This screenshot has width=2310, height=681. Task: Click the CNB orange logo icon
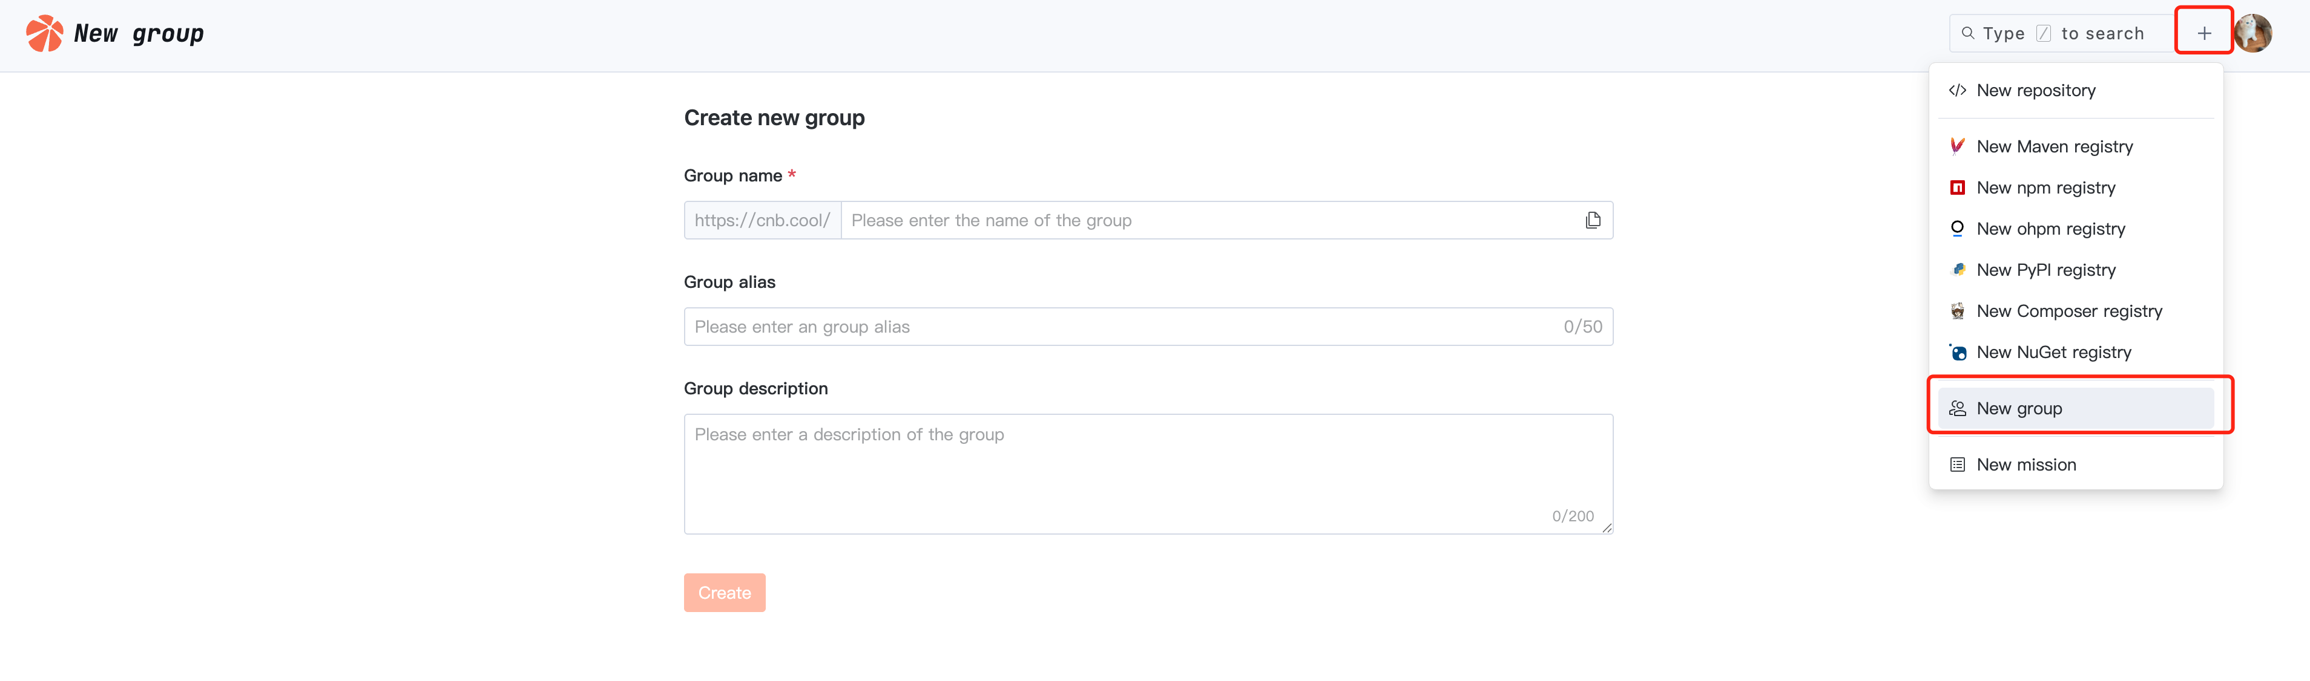coord(44,34)
